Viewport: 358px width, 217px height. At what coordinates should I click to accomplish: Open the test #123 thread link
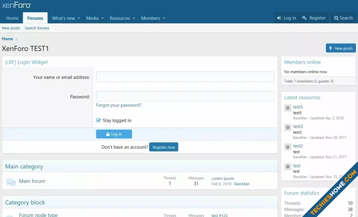[x=219, y=215]
